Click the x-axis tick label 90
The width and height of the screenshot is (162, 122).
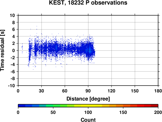88,91
